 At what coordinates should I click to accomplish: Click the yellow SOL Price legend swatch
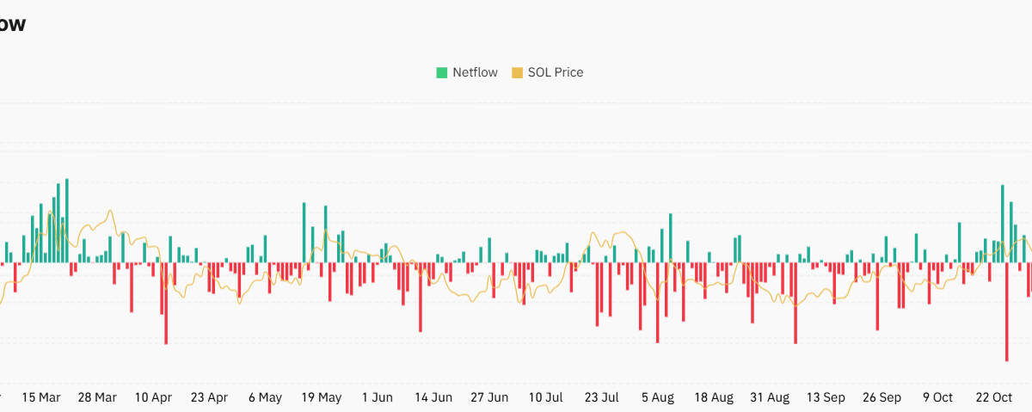(517, 72)
